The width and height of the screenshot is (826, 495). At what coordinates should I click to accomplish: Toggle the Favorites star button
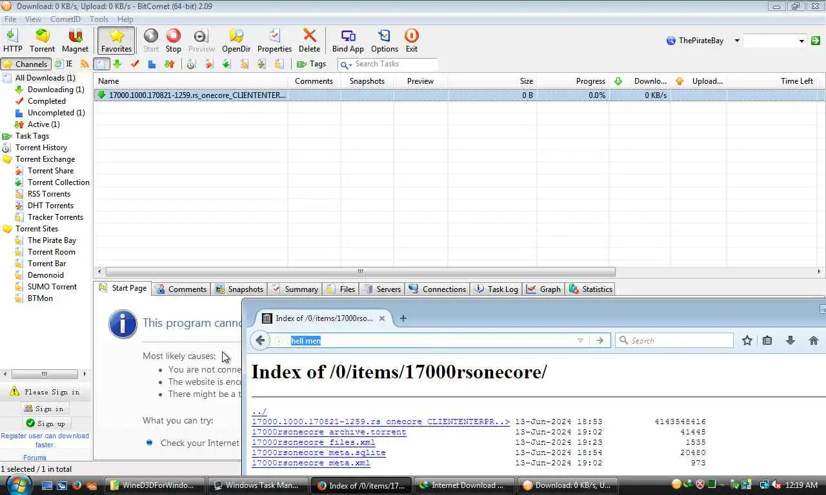pyautogui.click(x=116, y=40)
